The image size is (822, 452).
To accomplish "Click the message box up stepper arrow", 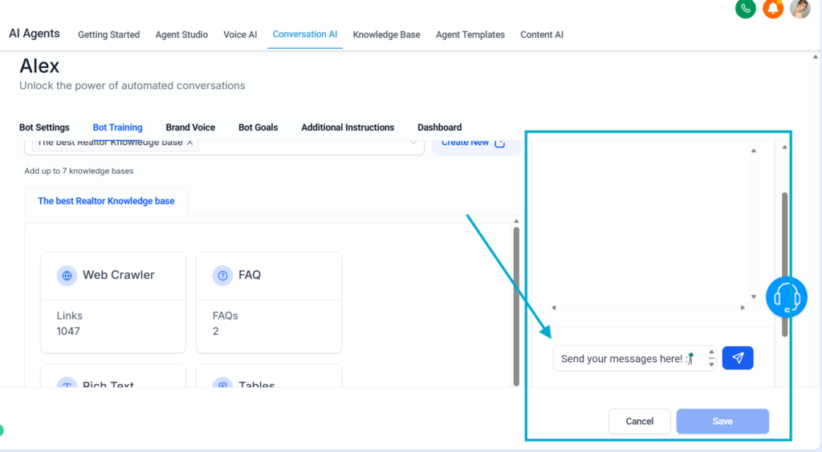I will coord(711,352).
